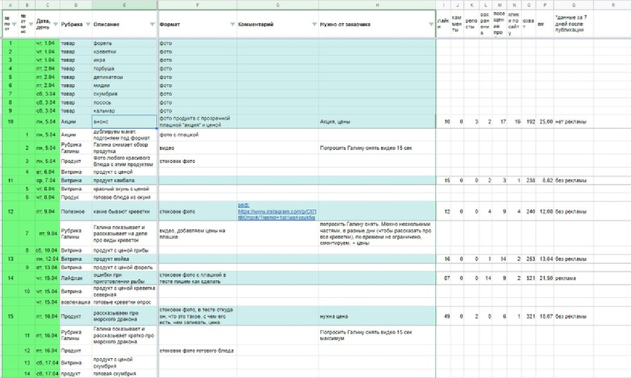Open the filter dropdown for the Формат column
Viewport: 631px width, 378px height.
tap(232, 25)
